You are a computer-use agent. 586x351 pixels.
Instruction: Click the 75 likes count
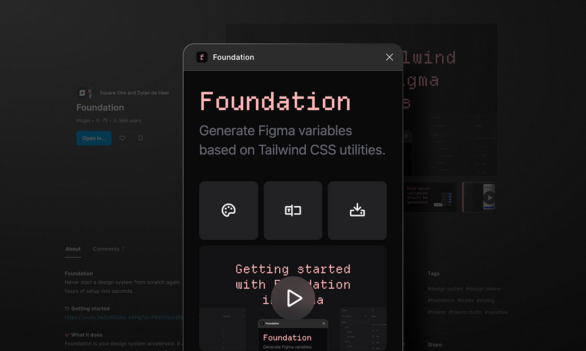[x=102, y=121]
